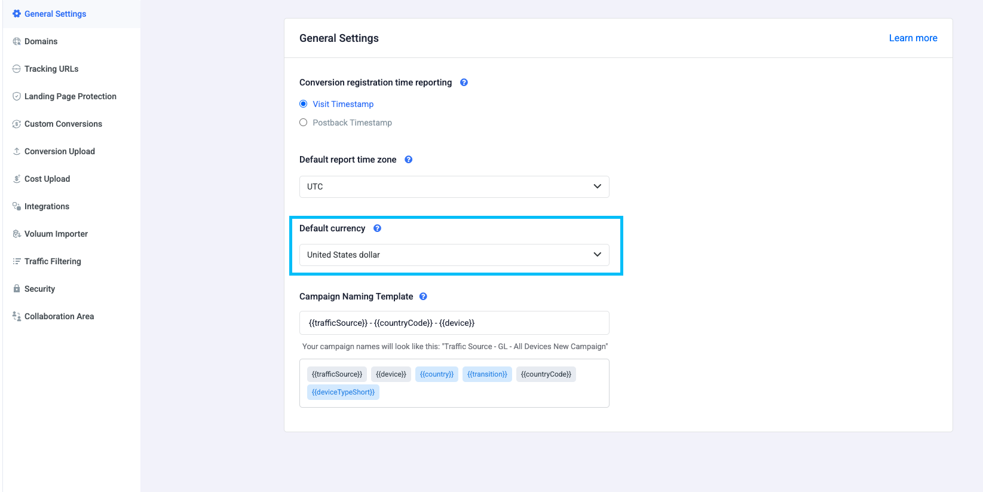Open help tooltip for Default currency

(377, 228)
